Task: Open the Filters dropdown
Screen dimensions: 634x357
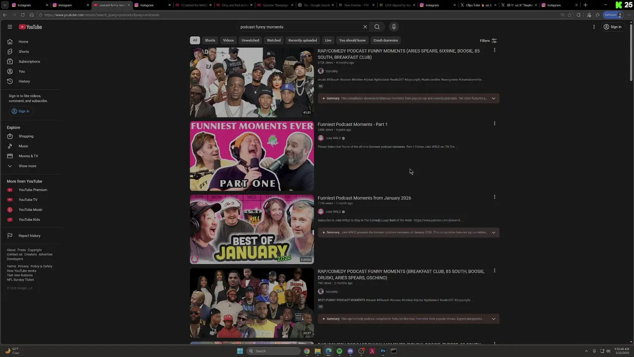Action: click(x=488, y=41)
